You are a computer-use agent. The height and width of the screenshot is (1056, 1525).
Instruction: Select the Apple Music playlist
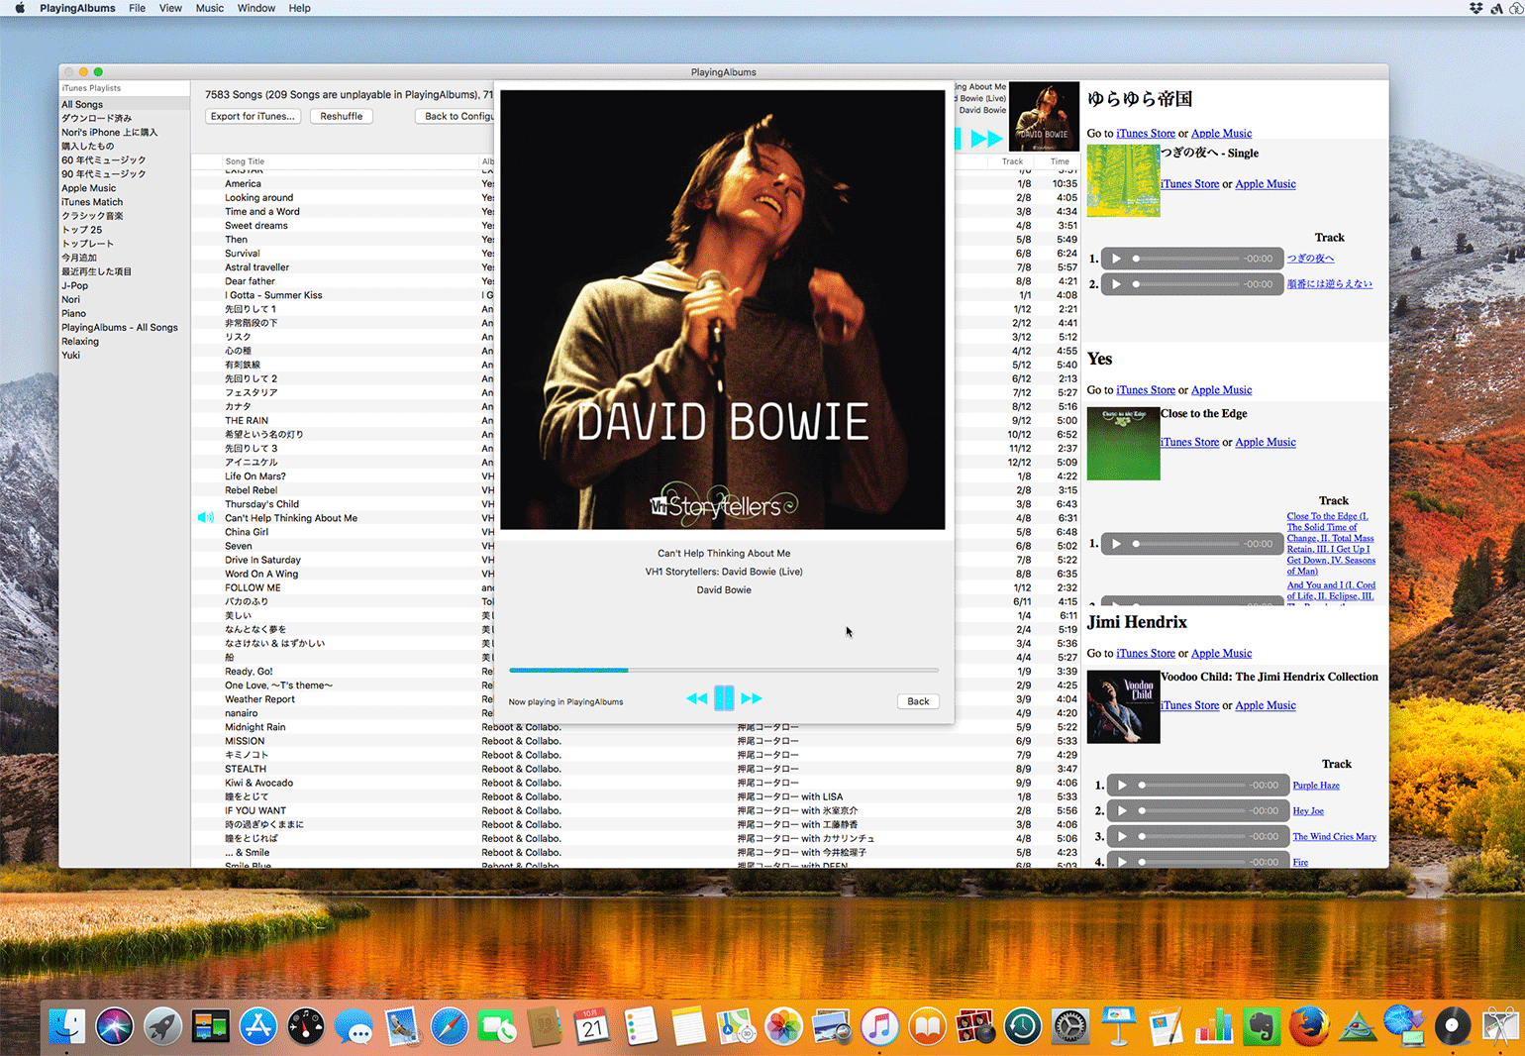tap(125, 188)
